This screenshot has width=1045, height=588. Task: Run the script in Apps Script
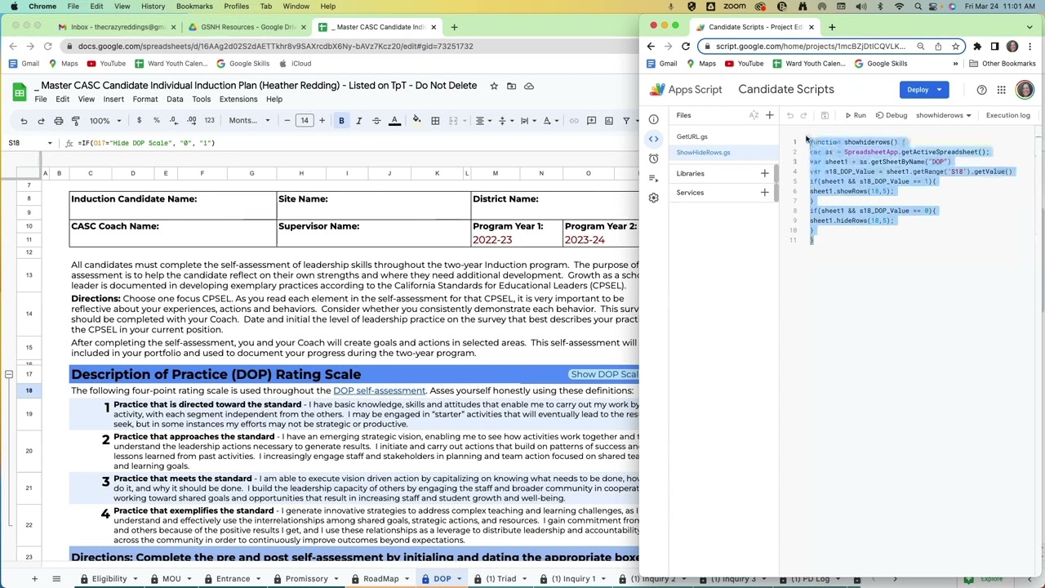tap(855, 115)
